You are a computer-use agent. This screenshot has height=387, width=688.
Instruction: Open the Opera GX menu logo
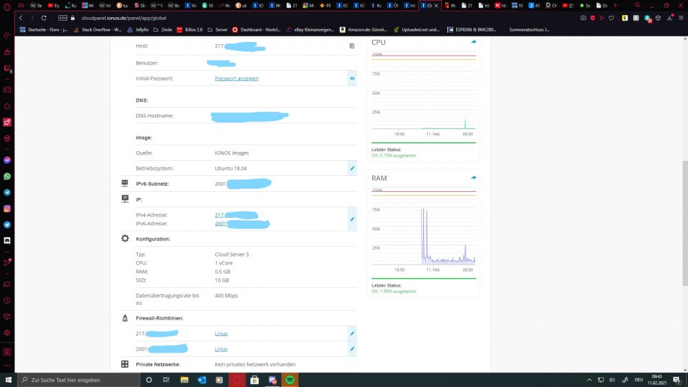7,6
